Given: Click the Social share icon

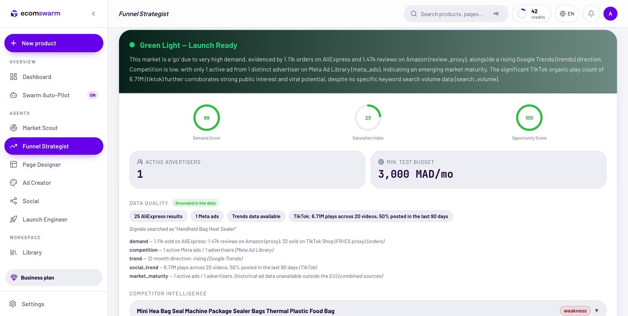Looking at the screenshot, I should [x=14, y=201].
